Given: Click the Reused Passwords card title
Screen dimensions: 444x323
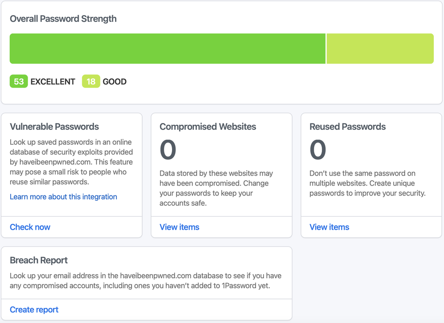Looking at the screenshot, I should tap(348, 127).
